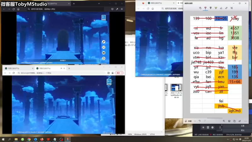Open hamburger menu in top-left browser
The image size is (252, 142).
(122, 9)
